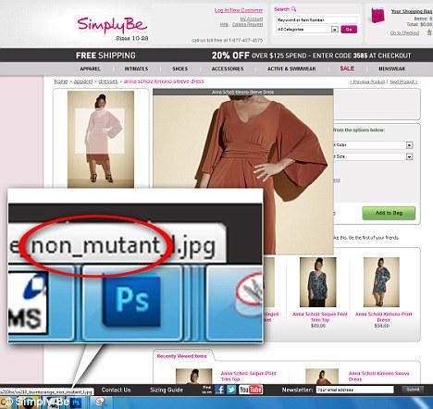Click the Add to Bag button
The image size is (433, 409).
pos(389,213)
